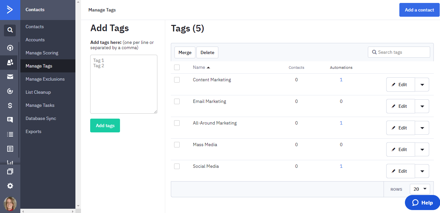The height and width of the screenshot is (213, 440).
Task: Click the green Add tags button
Action: 105,126
